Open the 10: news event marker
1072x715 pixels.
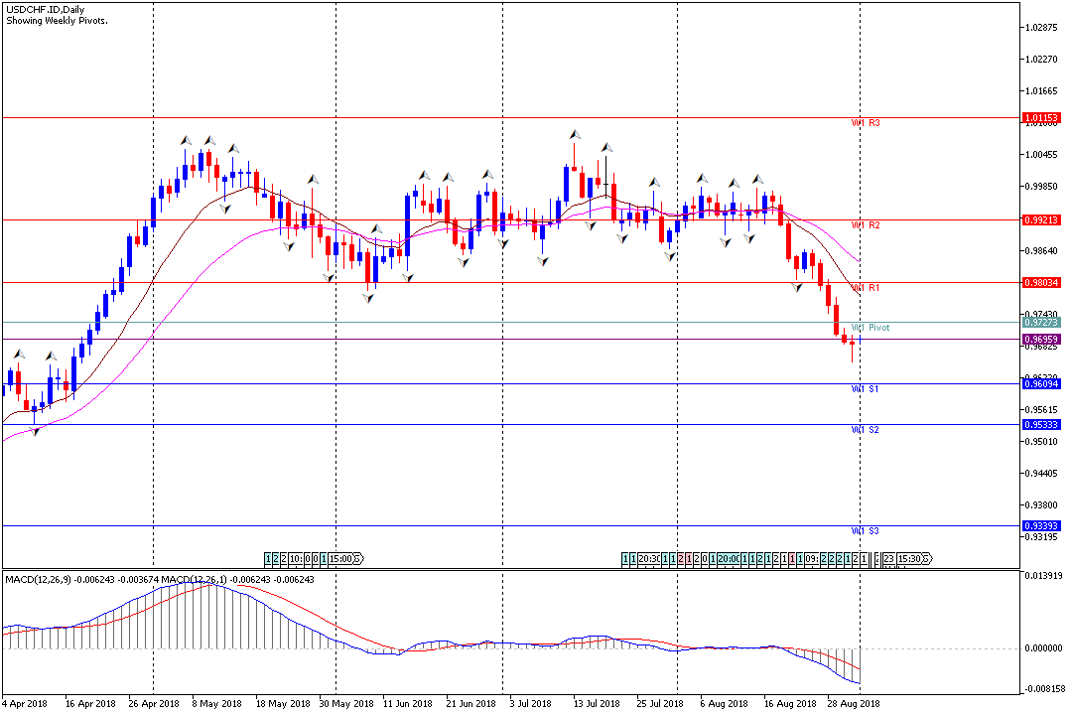[296, 559]
